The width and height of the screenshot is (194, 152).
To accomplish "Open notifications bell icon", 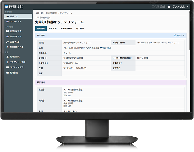I will pyautogui.click(x=169, y=7).
